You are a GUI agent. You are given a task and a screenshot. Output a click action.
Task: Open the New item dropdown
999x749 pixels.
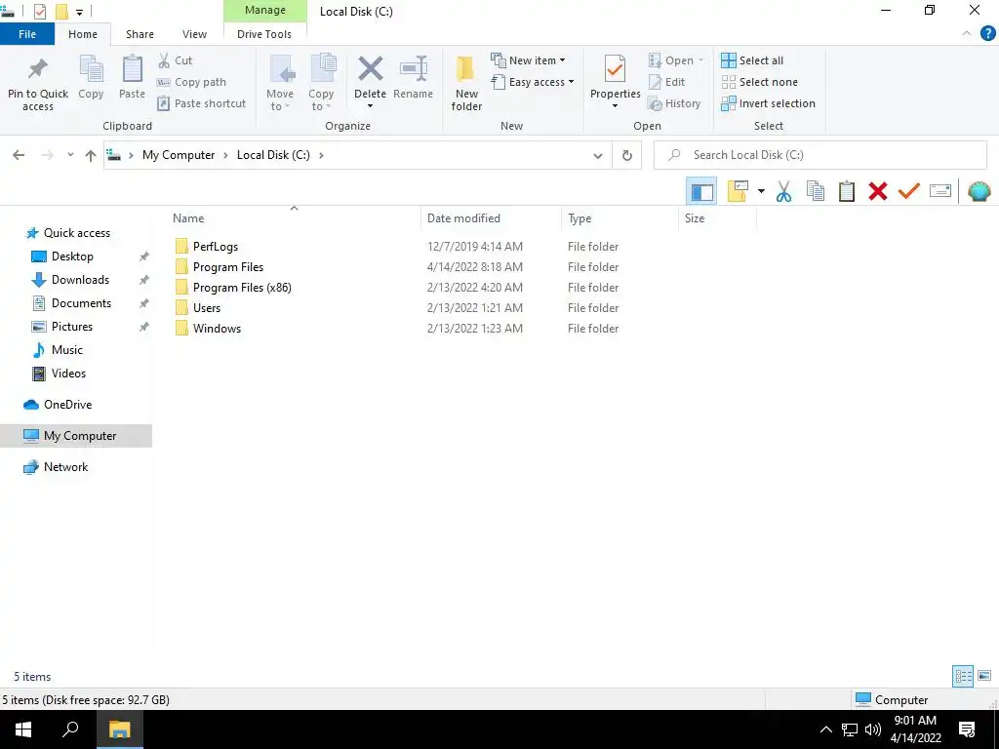click(528, 60)
